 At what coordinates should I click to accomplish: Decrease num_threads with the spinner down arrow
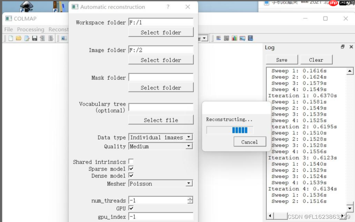(190, 202)
